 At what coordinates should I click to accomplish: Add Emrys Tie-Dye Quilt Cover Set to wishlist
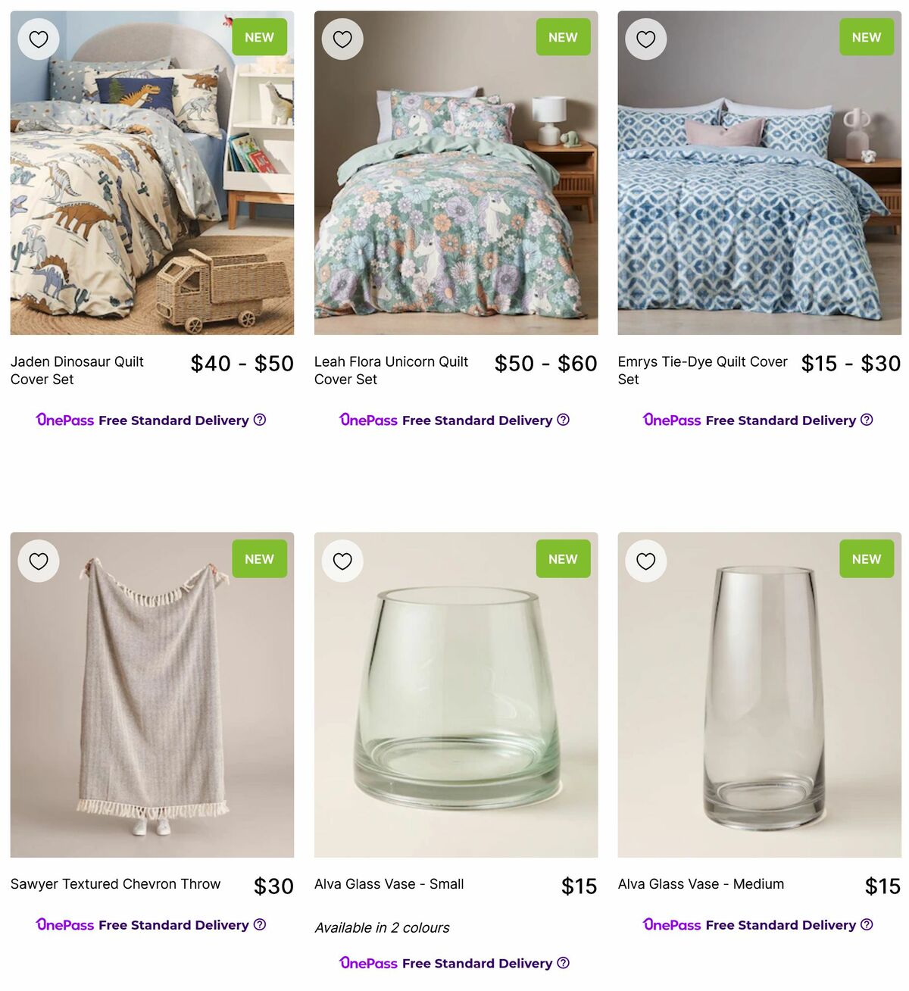pyautogui.click(x=646, y=38)
